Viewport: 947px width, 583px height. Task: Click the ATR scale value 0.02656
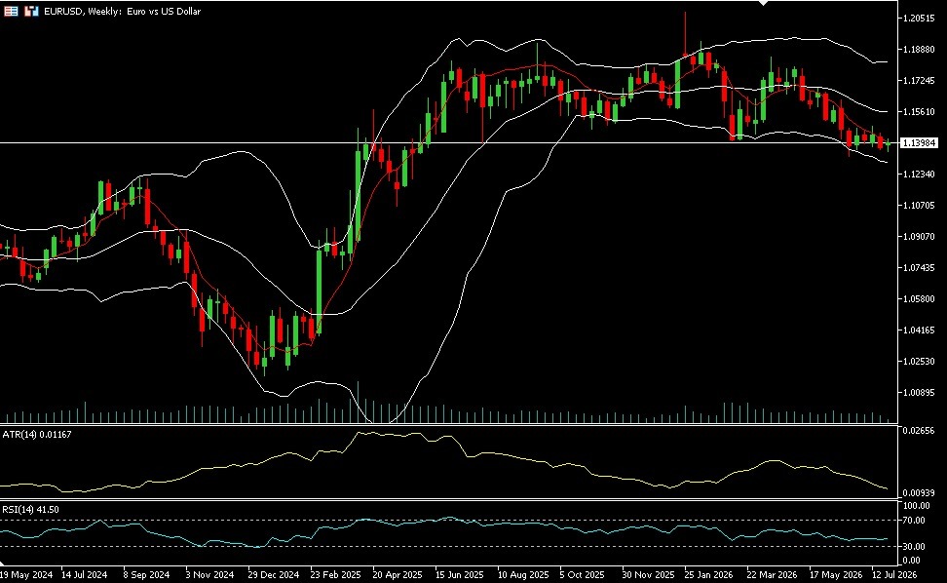919,431
